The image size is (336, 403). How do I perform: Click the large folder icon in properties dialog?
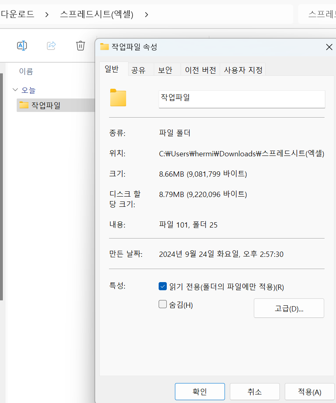pyautogui.click(x=118, y=98)
